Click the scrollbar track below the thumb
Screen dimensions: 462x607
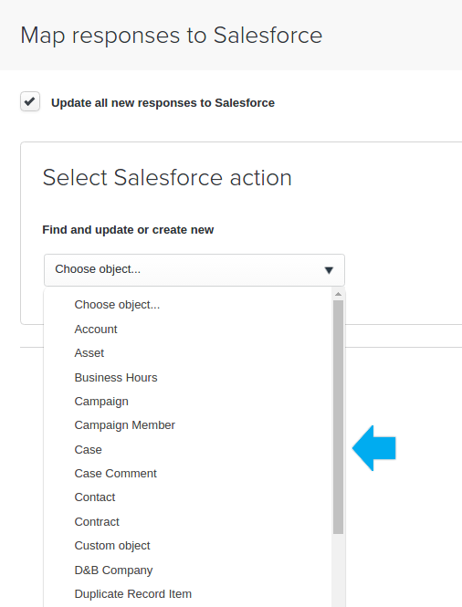(338, 570)
